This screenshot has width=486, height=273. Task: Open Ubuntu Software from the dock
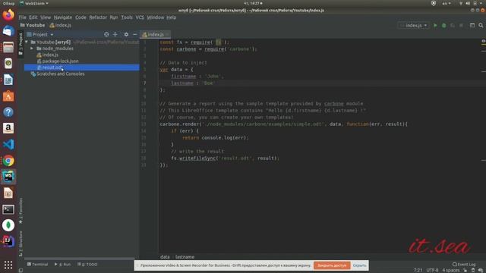(8, 96)
